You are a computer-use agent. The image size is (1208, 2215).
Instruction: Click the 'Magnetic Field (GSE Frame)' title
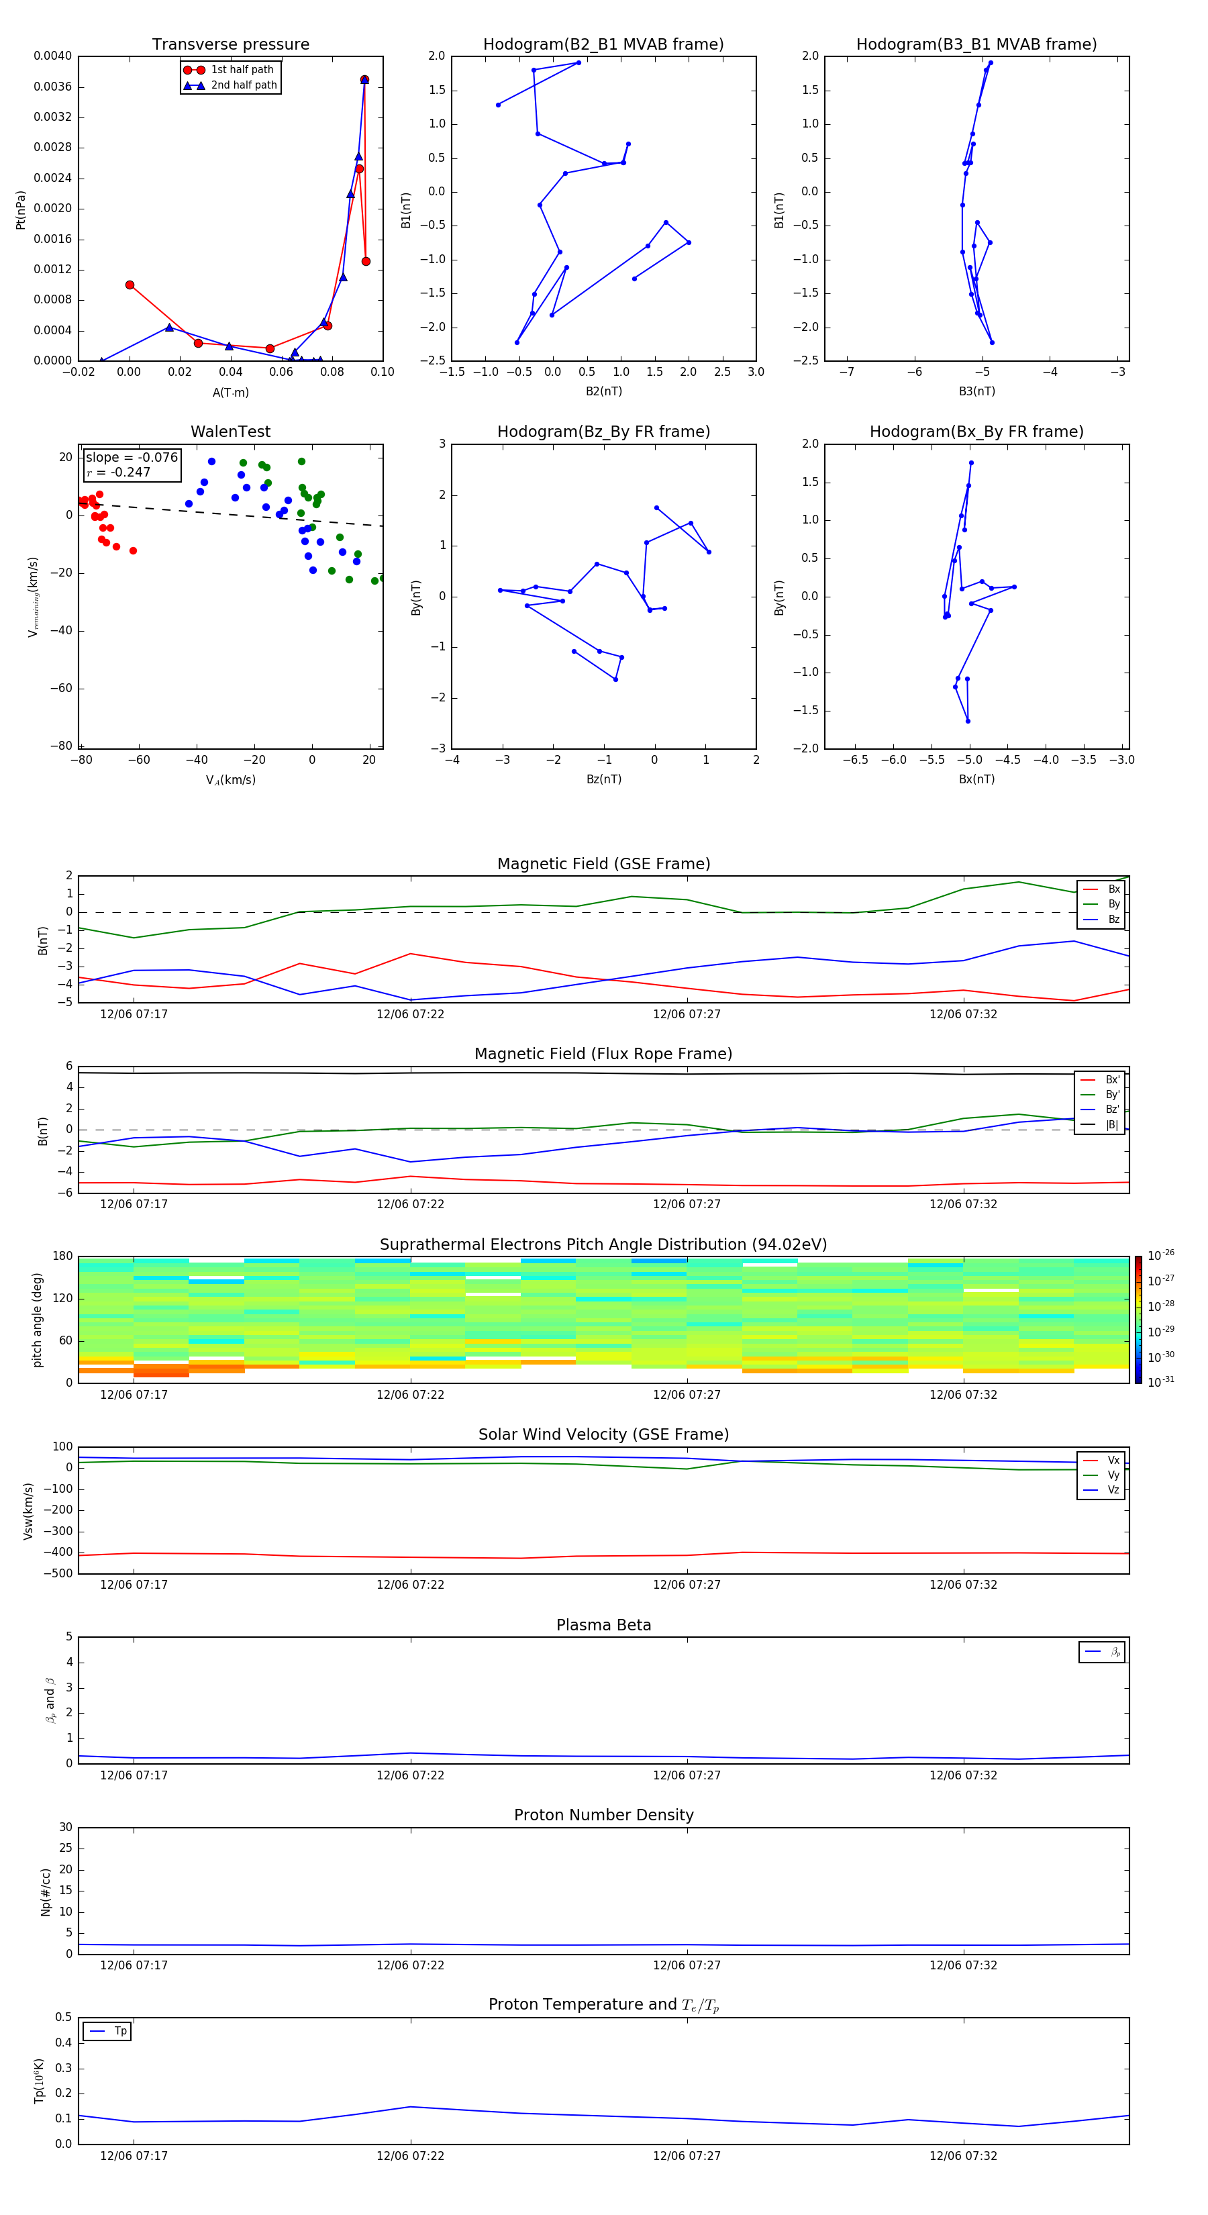(x=603, y=864)
